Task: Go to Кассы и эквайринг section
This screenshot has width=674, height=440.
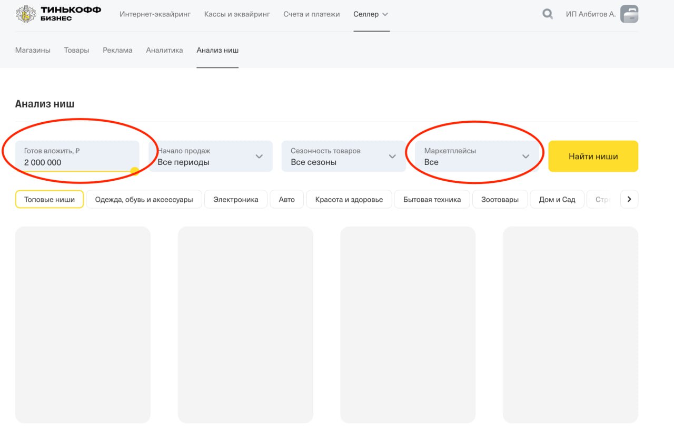Action: [x=237, y=14]
